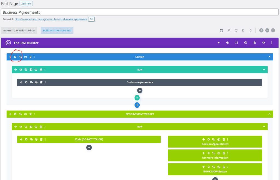Screen dimensions: 280x180
Task: Change column structure of teal Row
Action: pos(31,70)
